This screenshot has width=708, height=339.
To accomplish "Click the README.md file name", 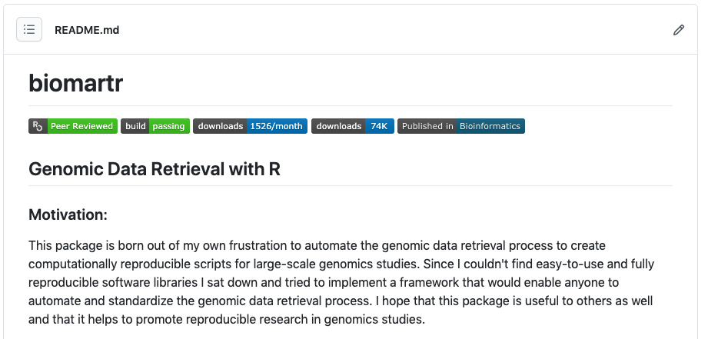I will (87, 30).
